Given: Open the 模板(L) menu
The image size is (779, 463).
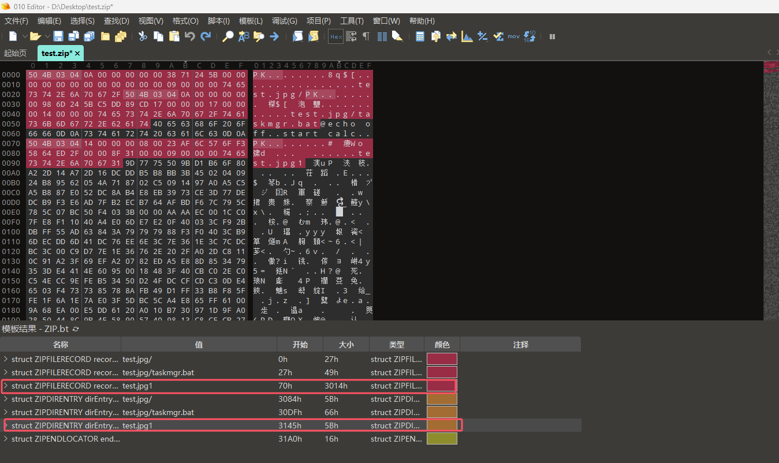Looking at the screenshot, I should tap(251, 21).
